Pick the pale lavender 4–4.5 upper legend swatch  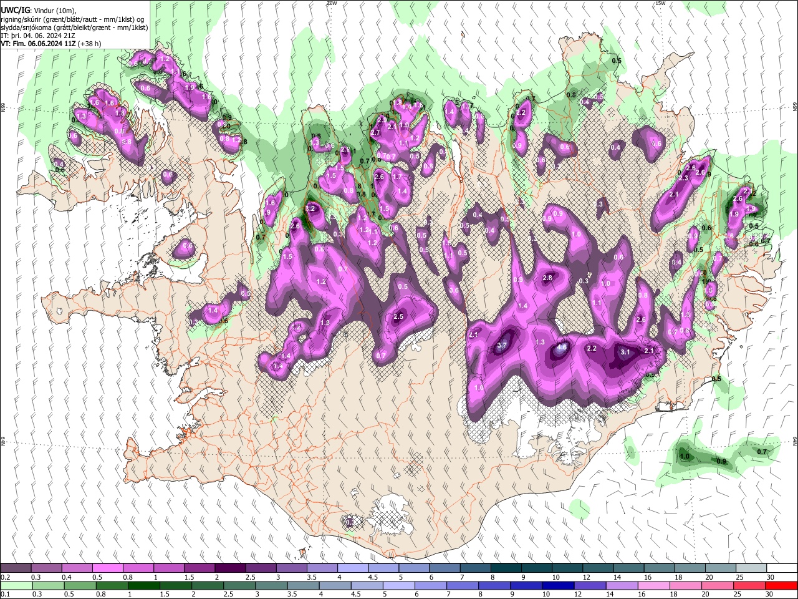353,568
